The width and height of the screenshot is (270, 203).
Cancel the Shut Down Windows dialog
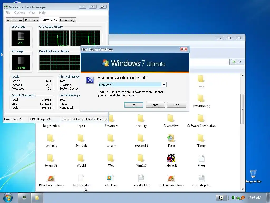(155, 105)
